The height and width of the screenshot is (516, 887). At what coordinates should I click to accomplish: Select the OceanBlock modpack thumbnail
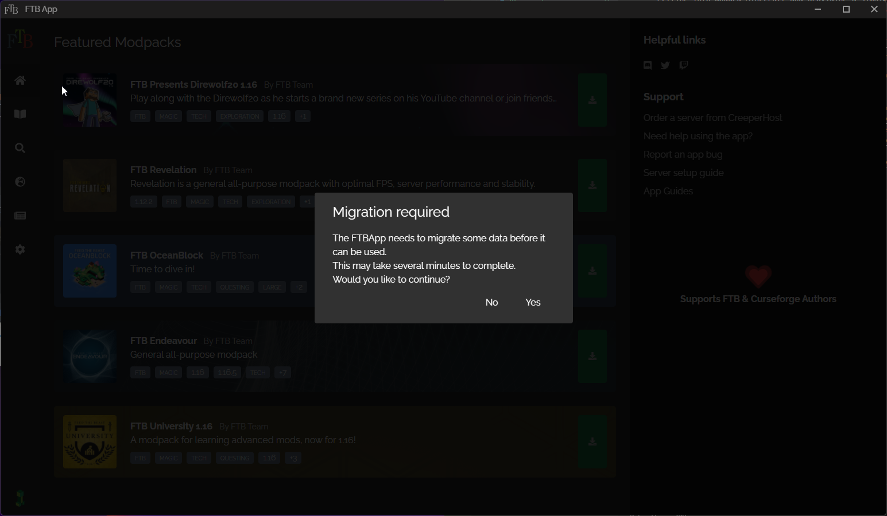(90, 271)
